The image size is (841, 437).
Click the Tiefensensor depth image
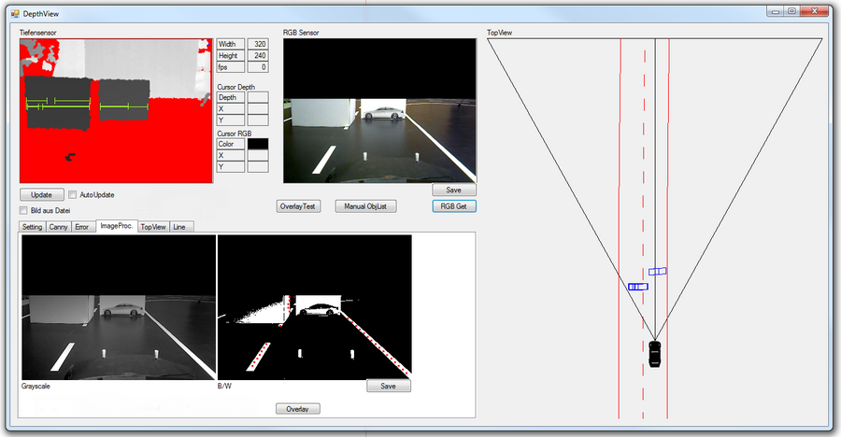[110, 110]
